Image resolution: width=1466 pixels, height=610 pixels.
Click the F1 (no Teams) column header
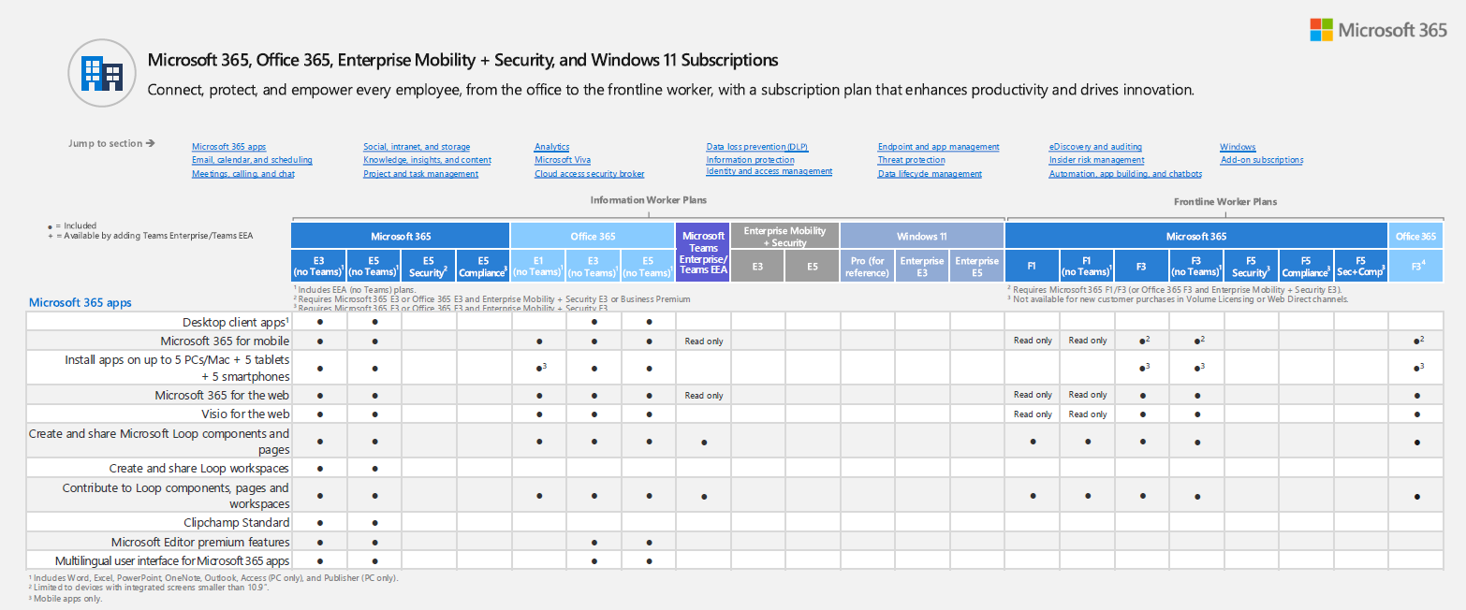1087,266
